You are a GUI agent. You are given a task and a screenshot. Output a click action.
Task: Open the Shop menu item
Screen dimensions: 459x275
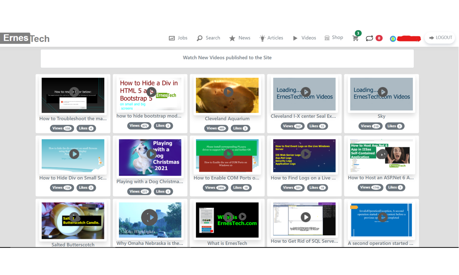click(334, 38)
